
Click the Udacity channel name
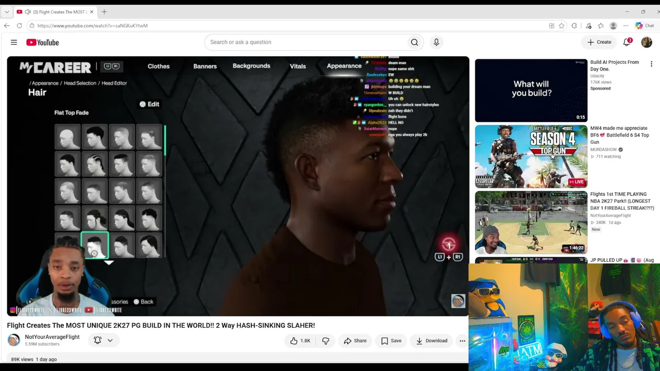pyautogui.click(x=597, y=76)
